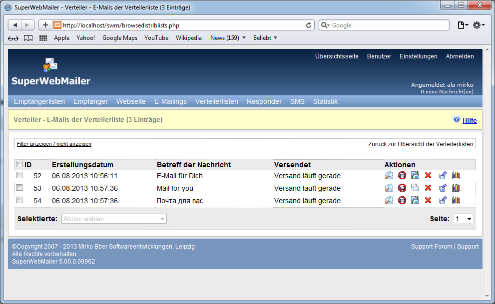
Task: Click the magnifier preview icon for ID 53
Action: point(389,188)
